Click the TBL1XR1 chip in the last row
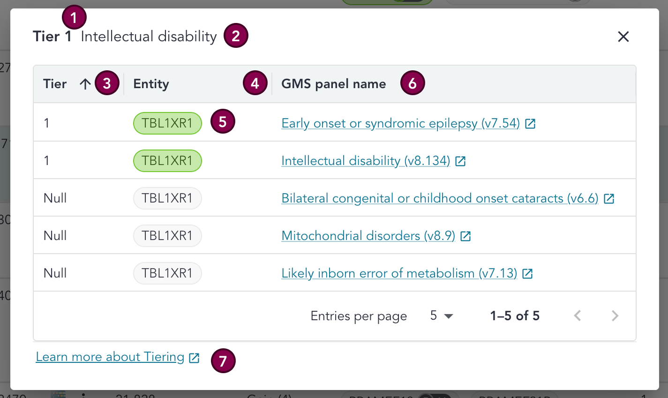The image size is (668, 398). pyautogui.click(x=167, y=273)
